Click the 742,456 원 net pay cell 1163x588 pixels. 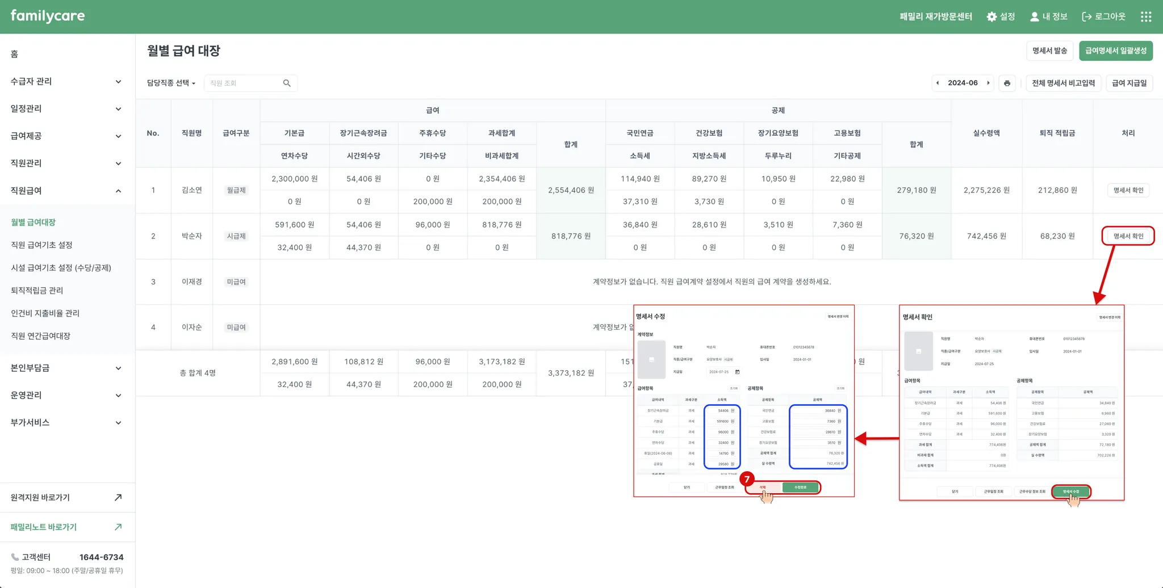pos(986,236)
